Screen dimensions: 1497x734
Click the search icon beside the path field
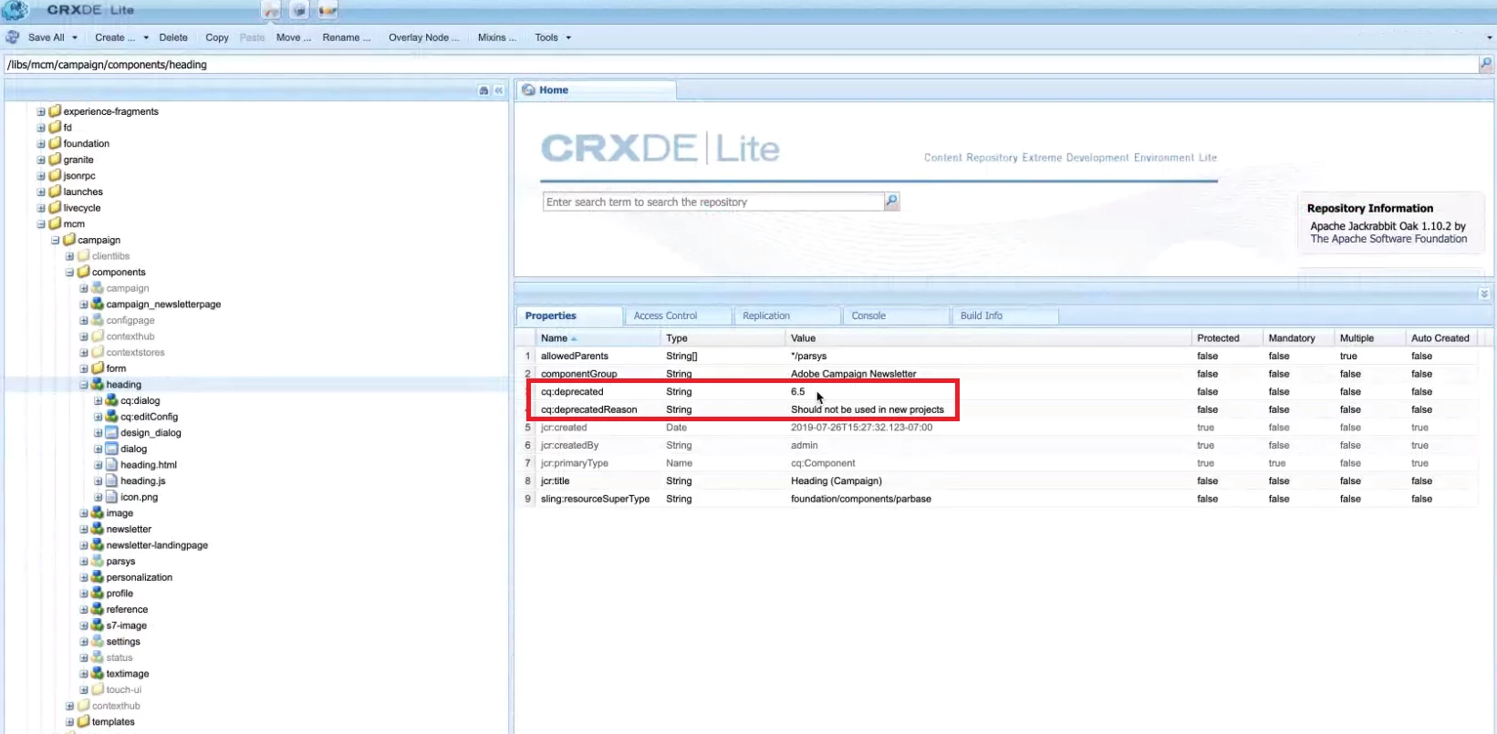pos(1486,64)
